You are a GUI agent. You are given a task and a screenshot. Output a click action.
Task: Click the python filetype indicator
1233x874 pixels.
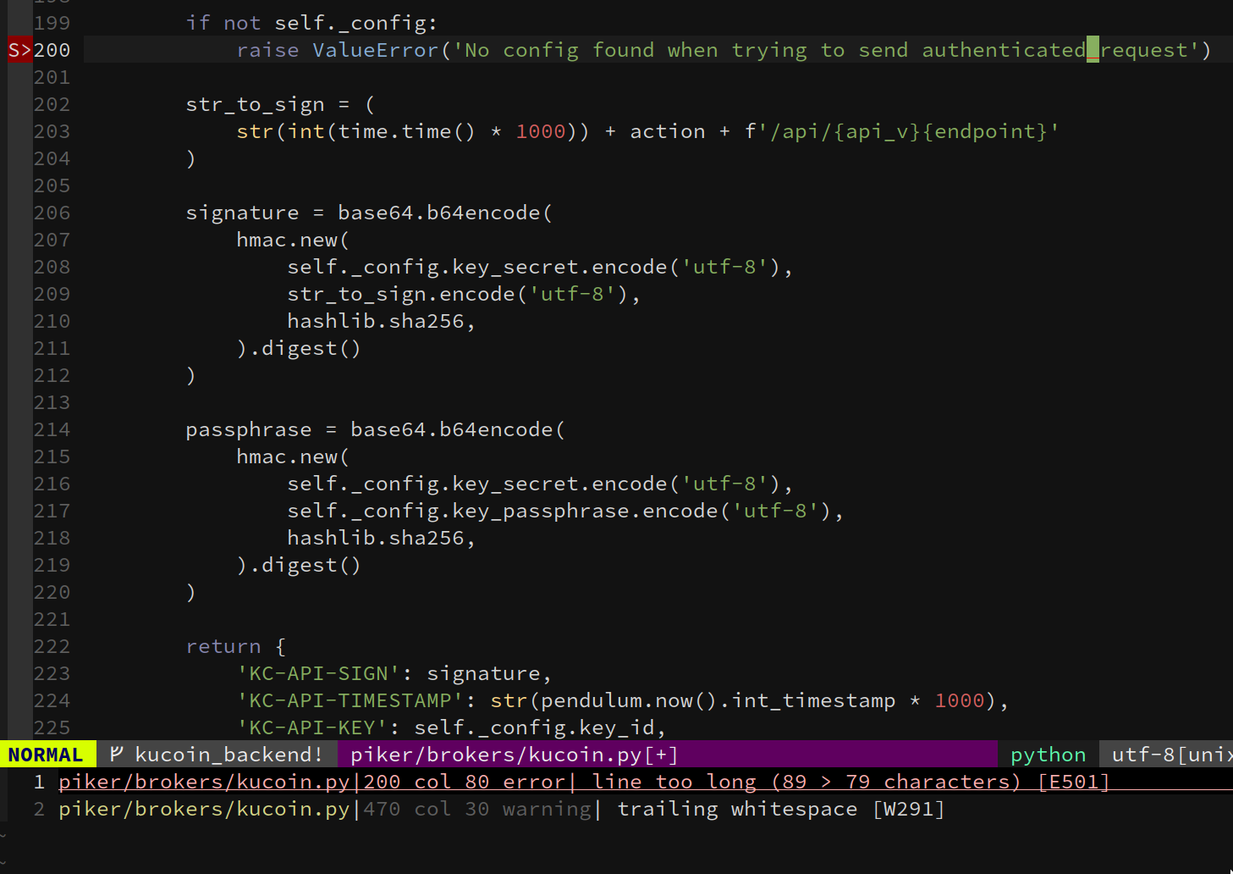pyautogui.click(x=1048, y=754)
